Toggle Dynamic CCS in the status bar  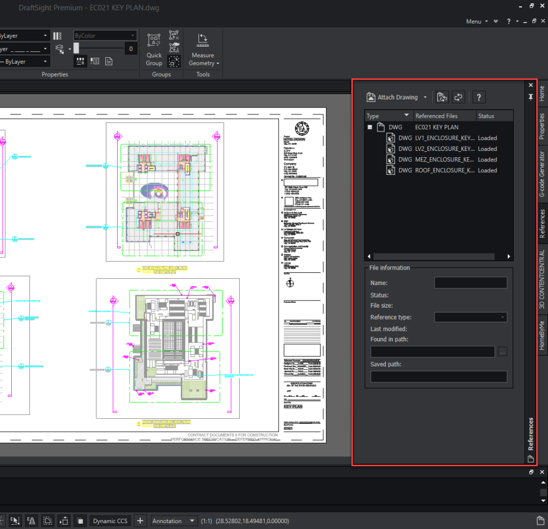110,520
